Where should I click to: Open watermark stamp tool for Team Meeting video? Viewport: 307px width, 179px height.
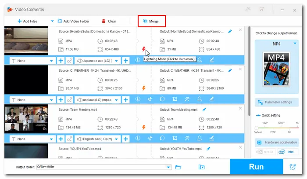pyautogui.click(x=199, y=138)
